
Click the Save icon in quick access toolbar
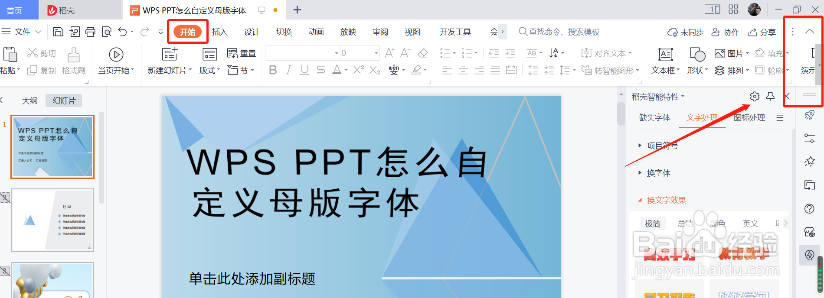pyautogui.click(x=58, y=32)
